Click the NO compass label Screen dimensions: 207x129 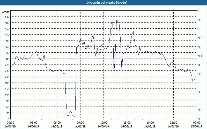pos(200,56)
